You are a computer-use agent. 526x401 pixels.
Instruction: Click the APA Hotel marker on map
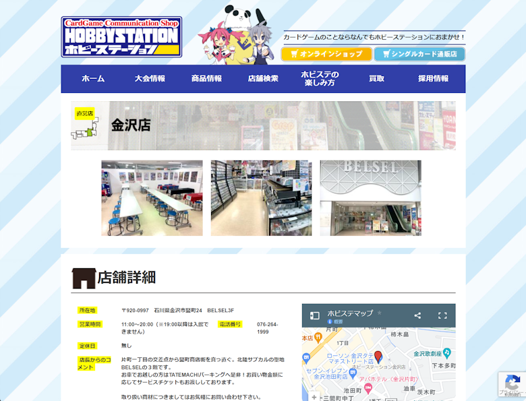(x=368, y=388)
